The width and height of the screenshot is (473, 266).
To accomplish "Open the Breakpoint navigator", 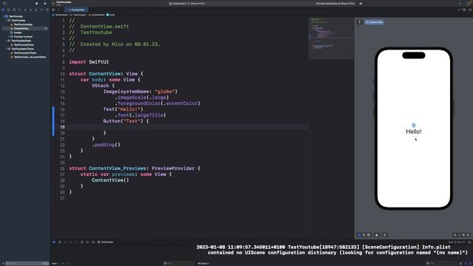I will point(41,10).
